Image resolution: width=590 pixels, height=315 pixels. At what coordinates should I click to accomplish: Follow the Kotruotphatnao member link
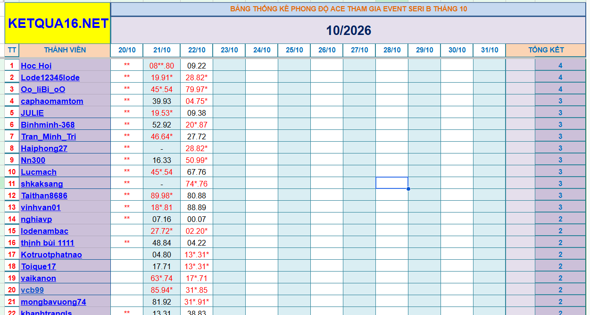(51, 255)
